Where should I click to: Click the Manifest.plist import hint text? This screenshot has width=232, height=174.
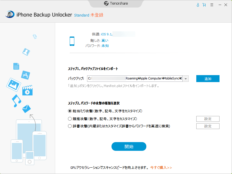[114, 86]
